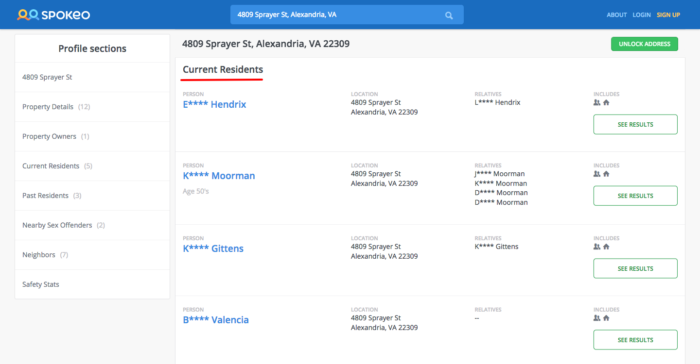Click house icon in E**** Hendrix row
The image size is (700, 364).
606,102
